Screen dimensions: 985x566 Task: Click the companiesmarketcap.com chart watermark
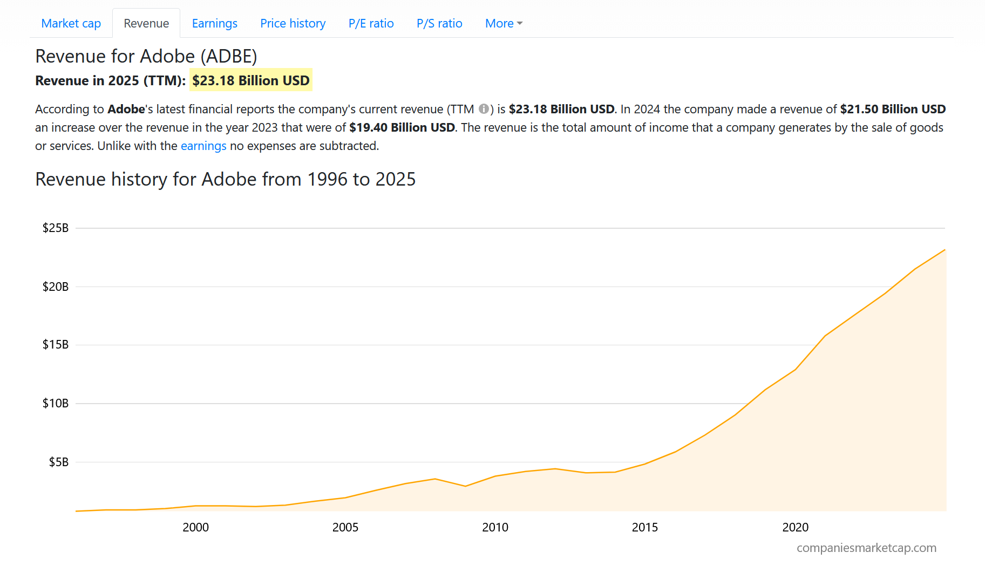coord(866,548)
